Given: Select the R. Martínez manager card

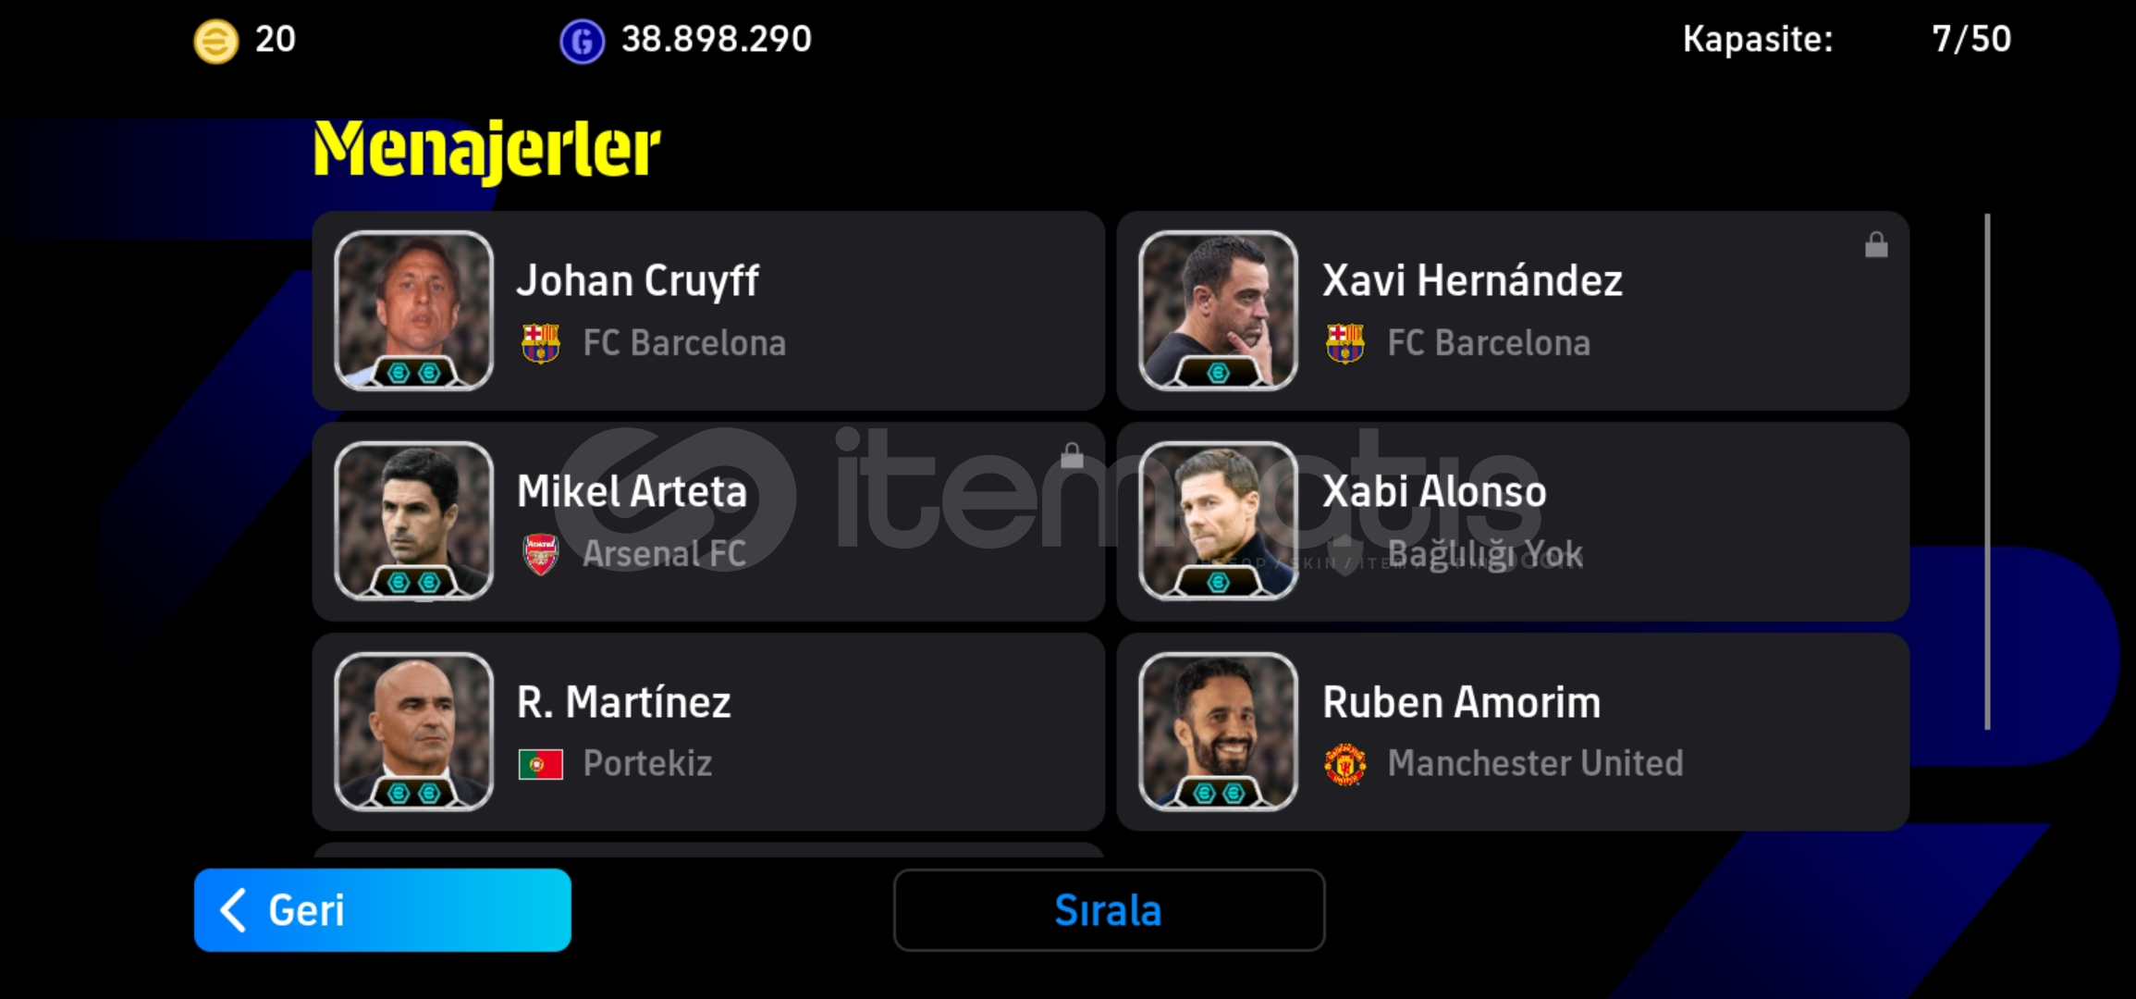Looking at the screenshot, I should click(708, 732).
